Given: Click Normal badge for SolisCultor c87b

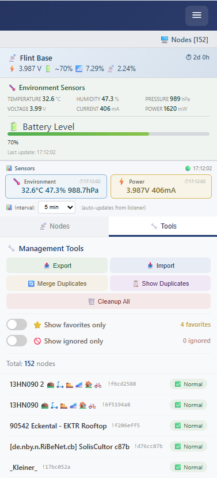Looking at the screenshot, I should pos(188,447).
